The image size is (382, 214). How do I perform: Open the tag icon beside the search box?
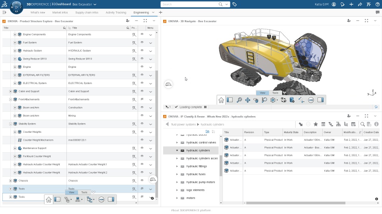click(234, 4)
